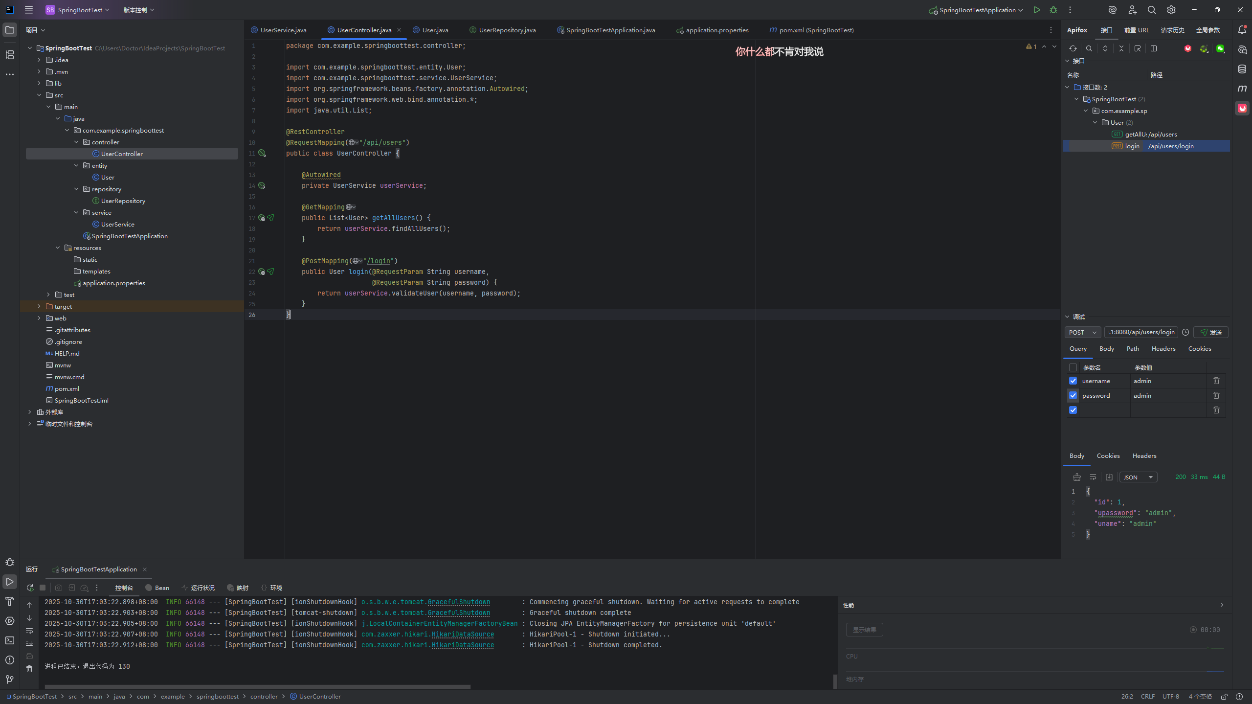Click the Debug bug icon in top toolbar
Screen dimensions: 1252x704
(1053, 10)
